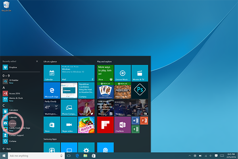Viewport: 238px width, 159px height.
Task: Open the Store tile
Action: tap(52, 125)
